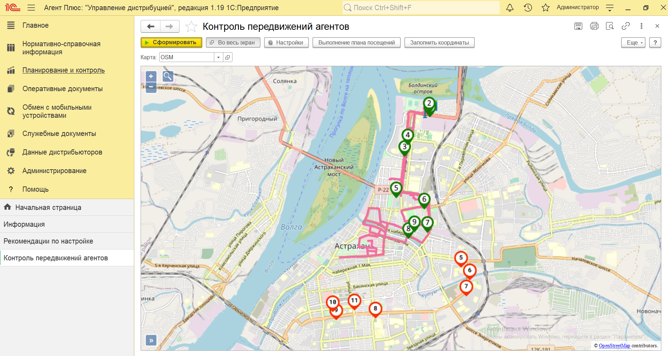Add page to favorites star

point(191,27)
